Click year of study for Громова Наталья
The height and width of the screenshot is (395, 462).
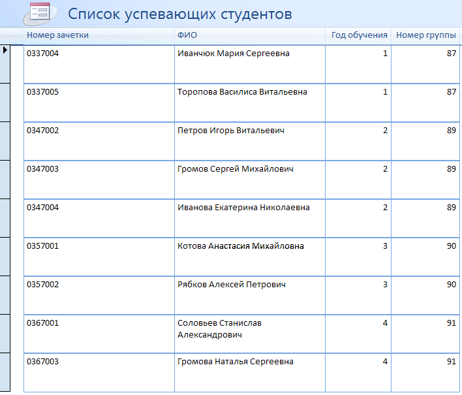click(358, 373)
